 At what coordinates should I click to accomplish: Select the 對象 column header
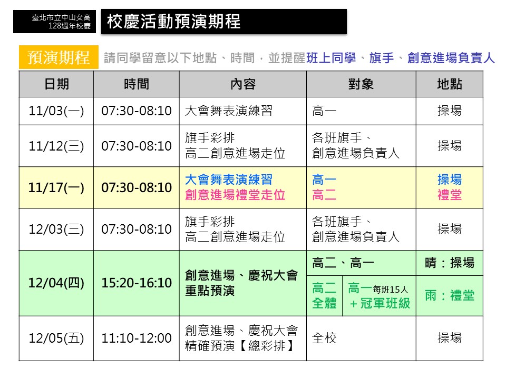pos(361,84)
